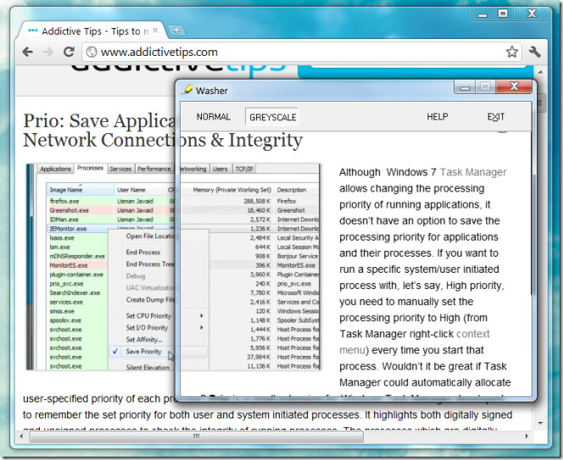Switch Washer to NORMAL mode
This screenshot has width=563, height=460.
pyautogui.click(x=214, y=117)
